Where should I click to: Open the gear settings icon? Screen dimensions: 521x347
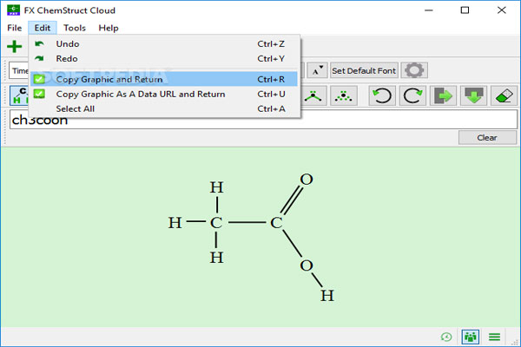tap(415, 70)
